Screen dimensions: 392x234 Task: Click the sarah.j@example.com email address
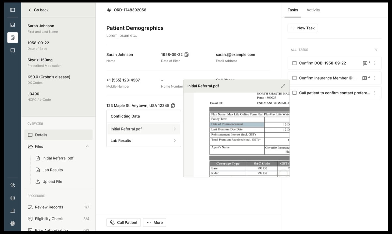click(x=236, y=54)
